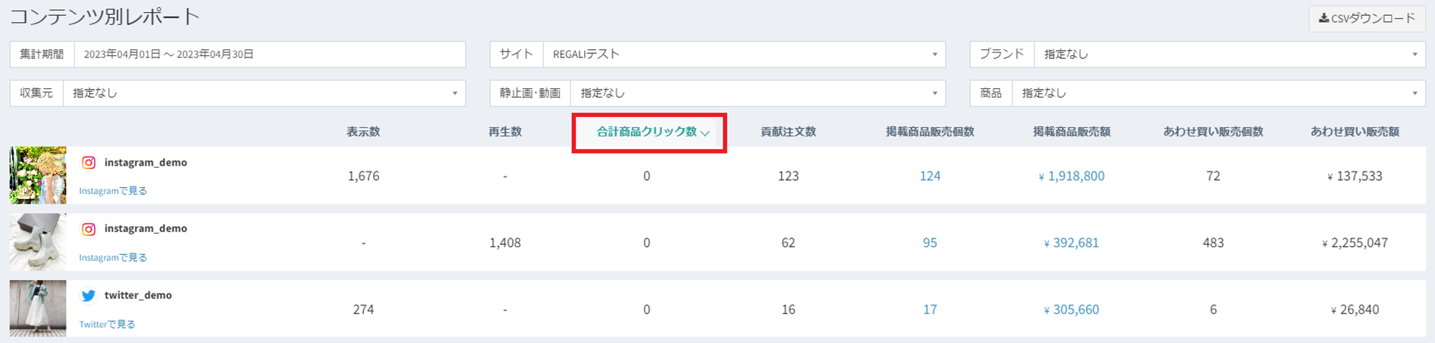The width and height of the screenshot is (1435, 343).
Task: Open the 集計期間 date range field
Action: [x=269, y=55]
